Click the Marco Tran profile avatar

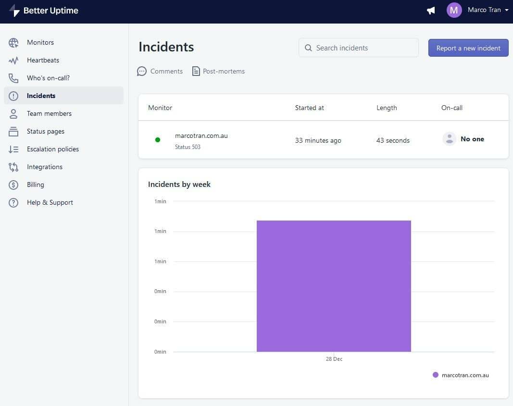click(x=454, y=10)
